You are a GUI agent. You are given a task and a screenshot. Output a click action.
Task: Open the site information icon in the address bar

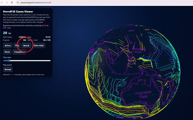click(18, 3)
